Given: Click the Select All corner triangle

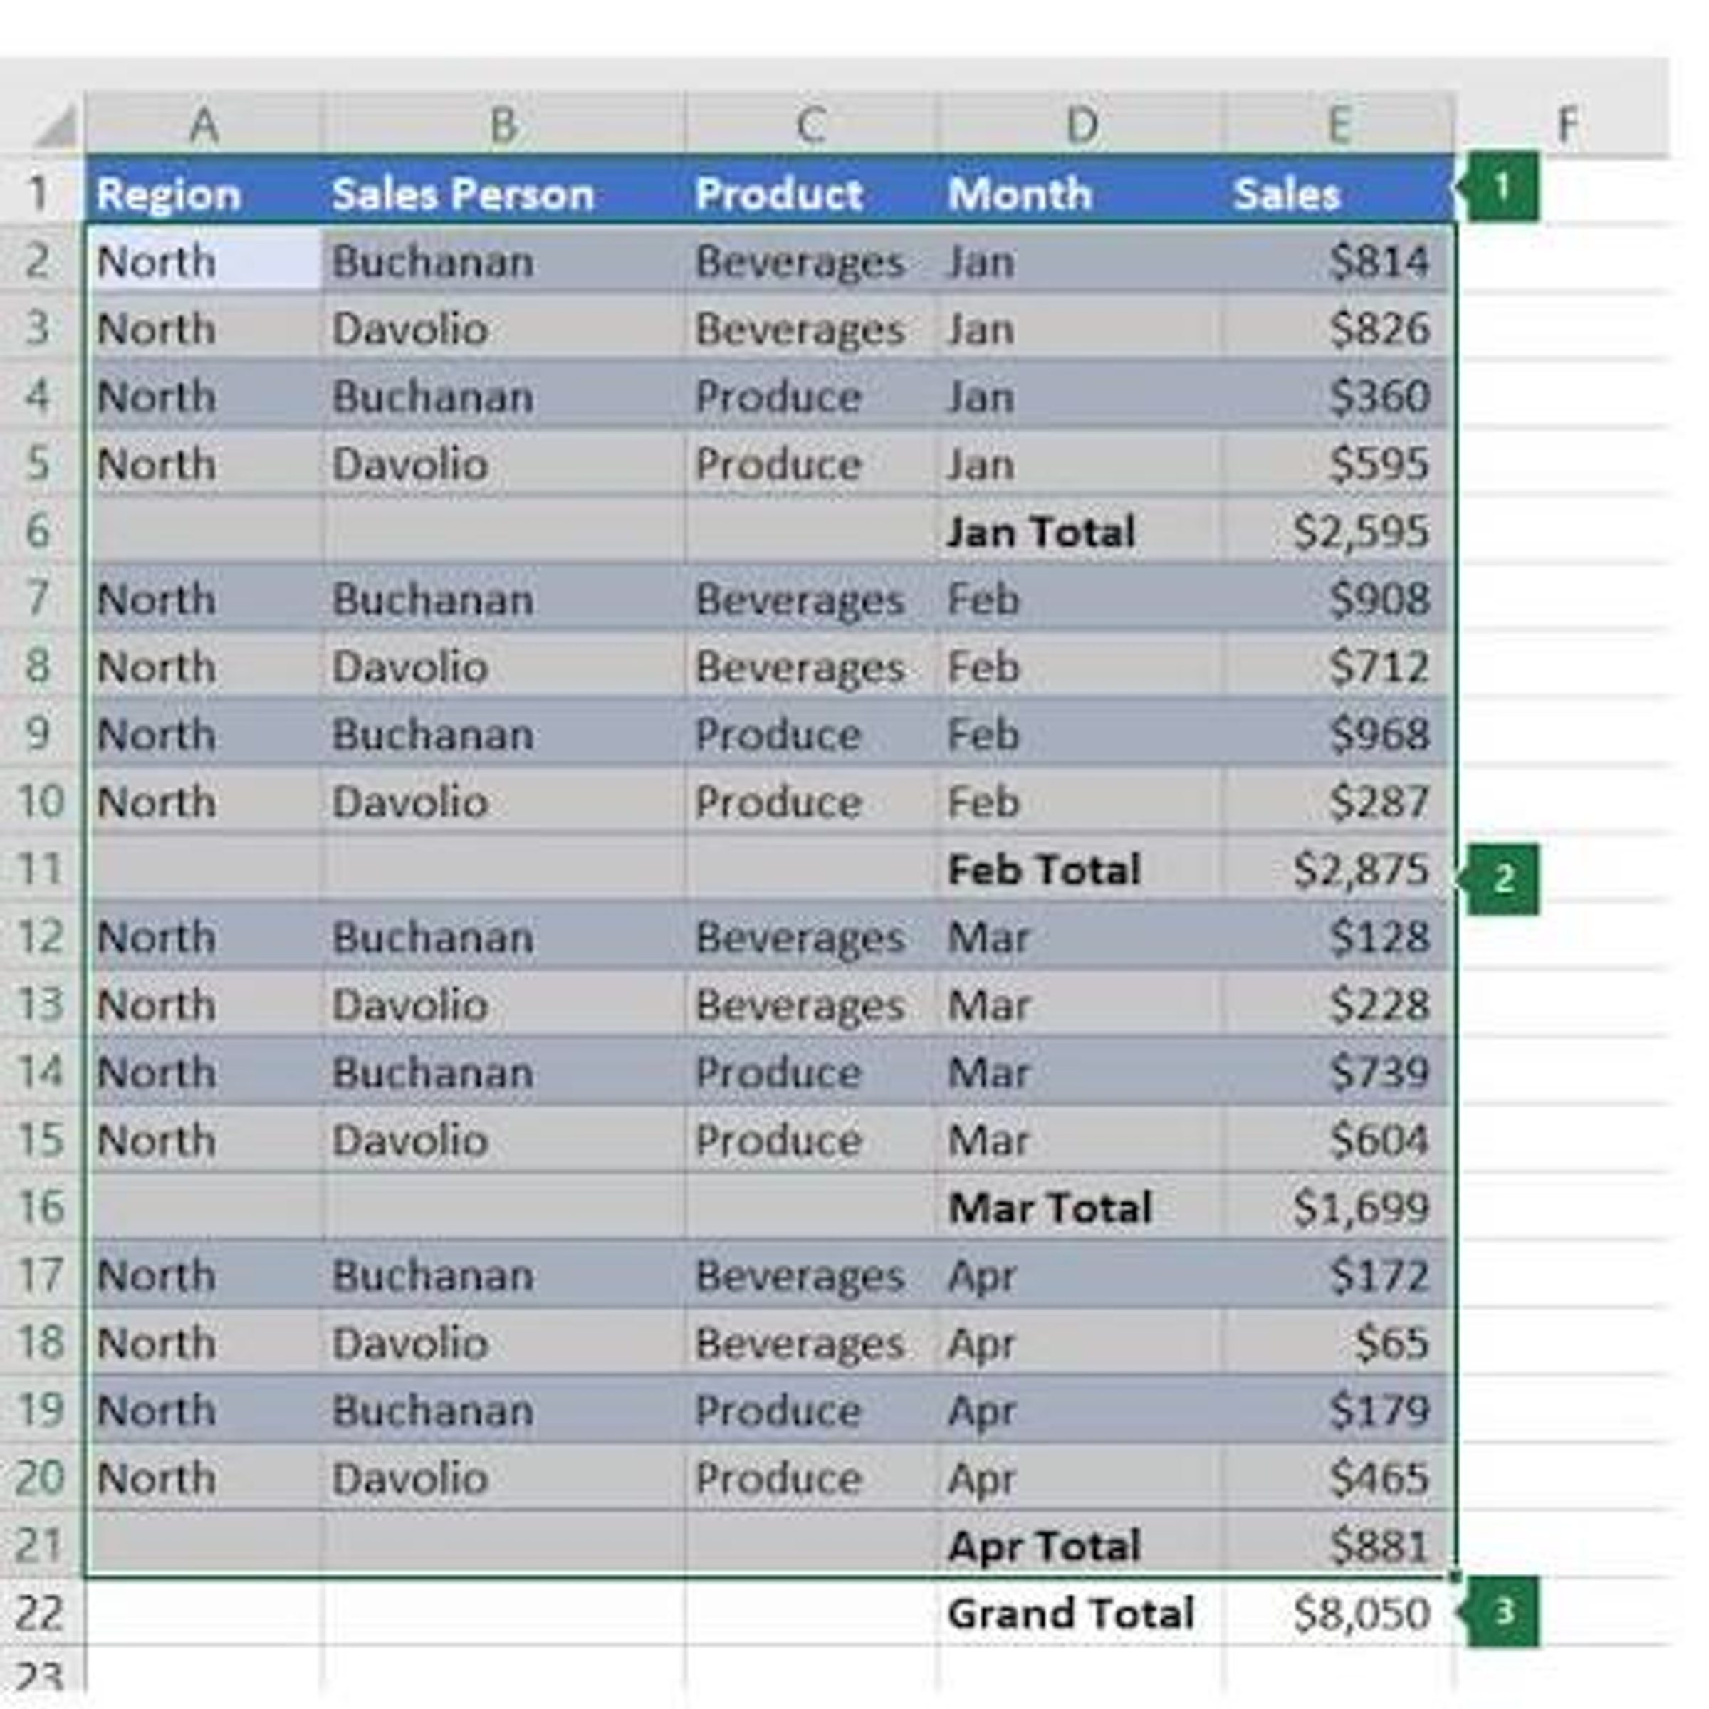Looking at the screenshot, I should coord(55,125).
